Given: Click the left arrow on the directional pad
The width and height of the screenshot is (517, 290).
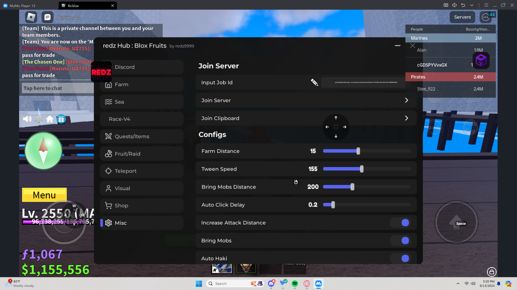Looking at the screenshot, I should tap(327, 127).
